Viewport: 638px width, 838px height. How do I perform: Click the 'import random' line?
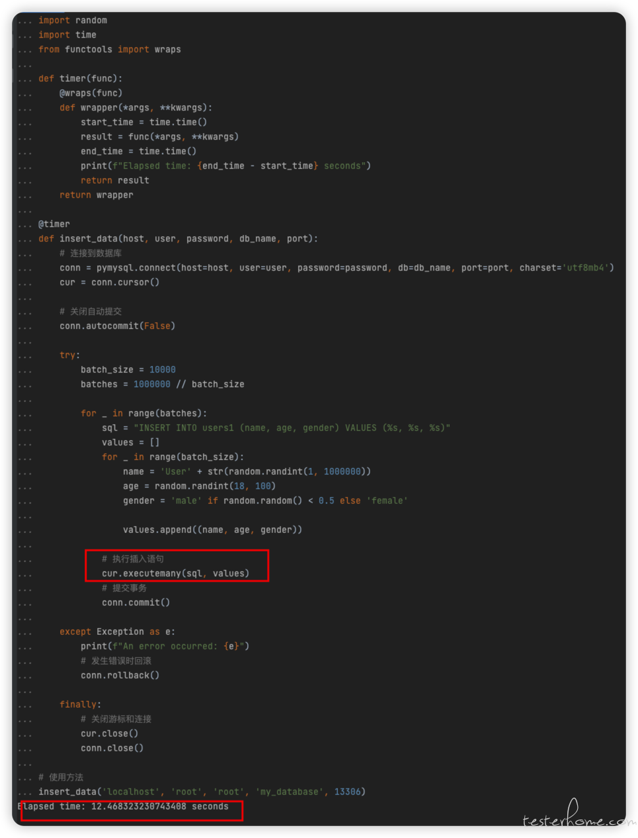[x=73, y=21]
